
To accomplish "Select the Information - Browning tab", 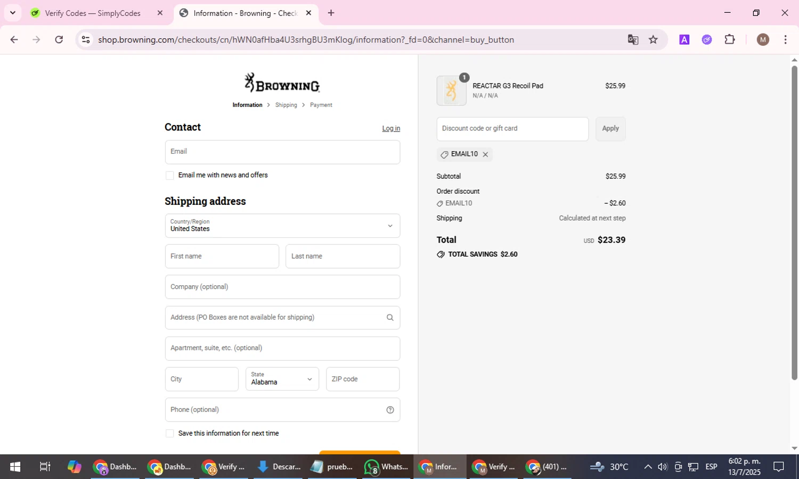I will point(245,13).
